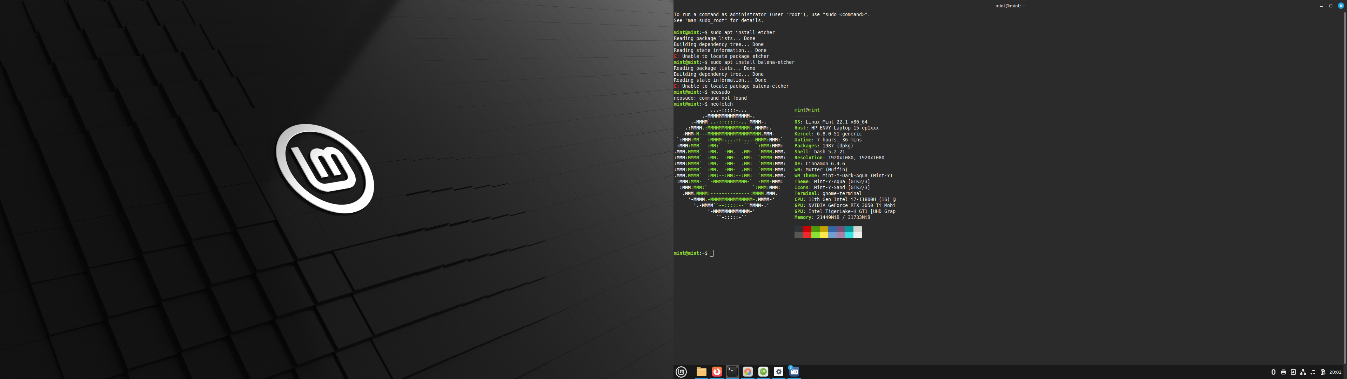Open the removable drives eject tray icon
1347x379 pixels.
click(1293, 372)
